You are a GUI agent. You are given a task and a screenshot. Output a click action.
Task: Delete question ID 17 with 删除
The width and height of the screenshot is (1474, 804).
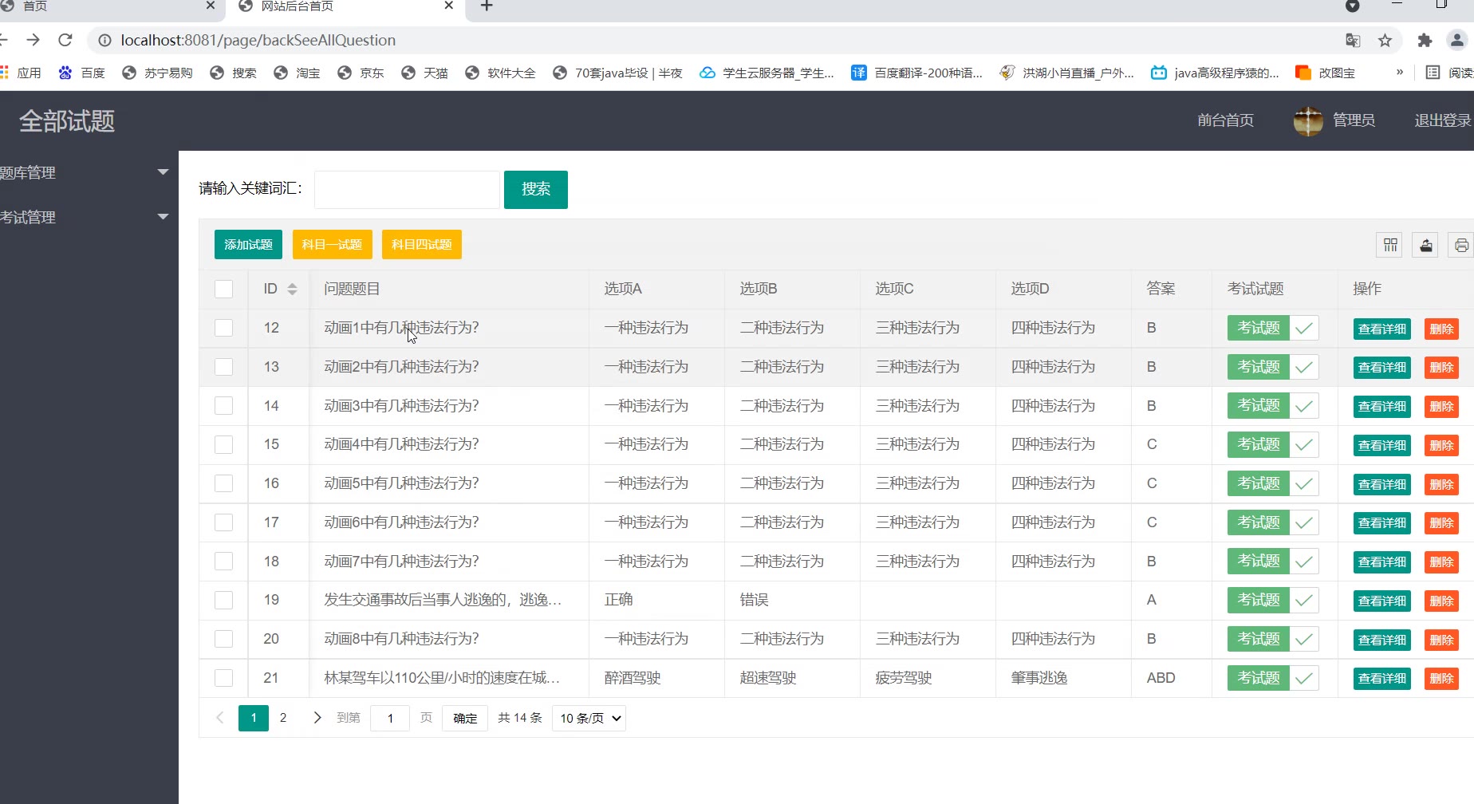click(x=1441, y=523)
